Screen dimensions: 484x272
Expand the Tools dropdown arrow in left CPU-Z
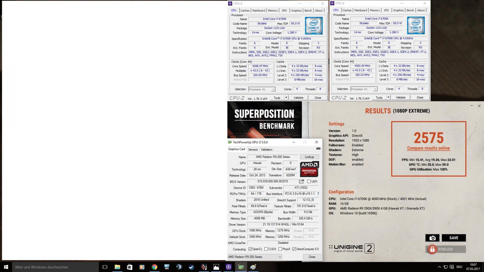(x=286, y=98)
